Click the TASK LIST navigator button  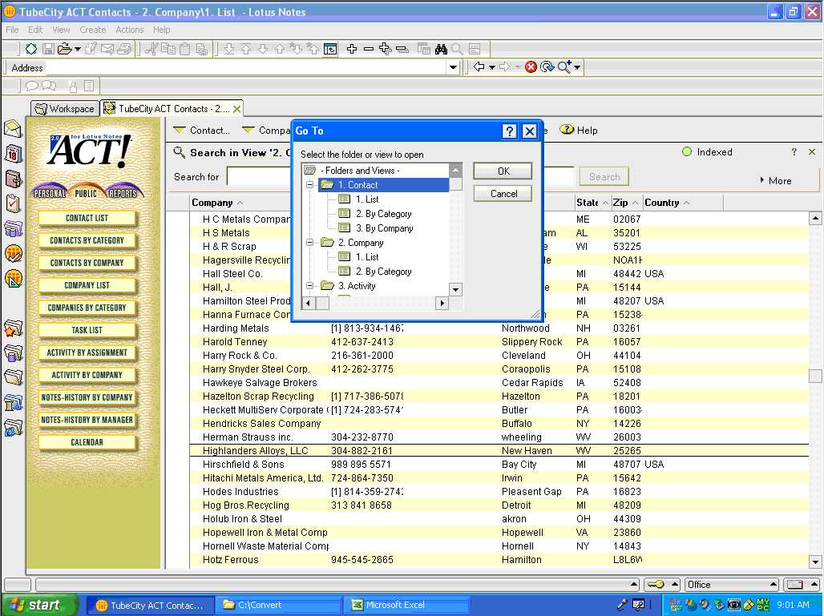(87, 330)
